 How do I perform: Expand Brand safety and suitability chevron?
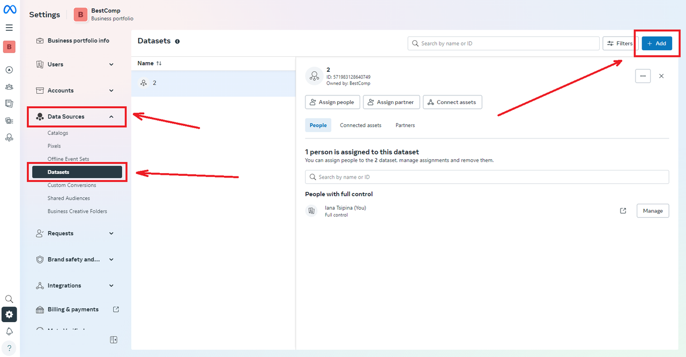coord(111,259)
